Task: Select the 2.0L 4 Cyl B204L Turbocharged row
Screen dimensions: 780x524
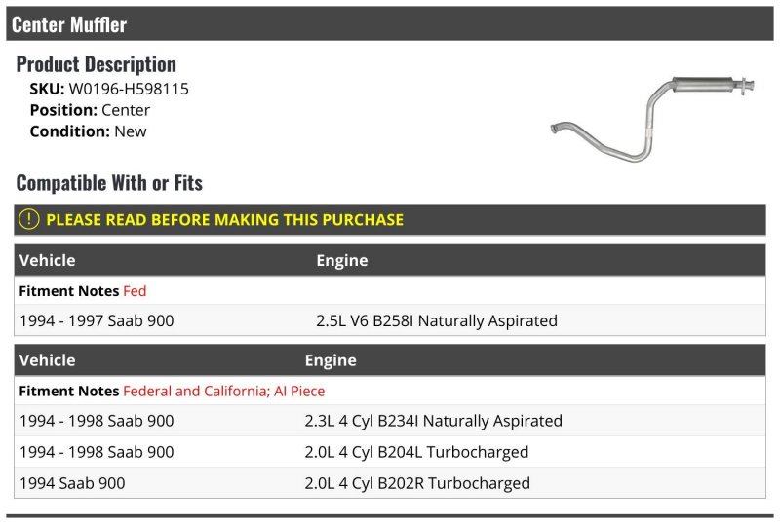Action: (x=390, y=452)
